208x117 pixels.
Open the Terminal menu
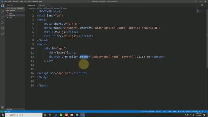point(35,2)
